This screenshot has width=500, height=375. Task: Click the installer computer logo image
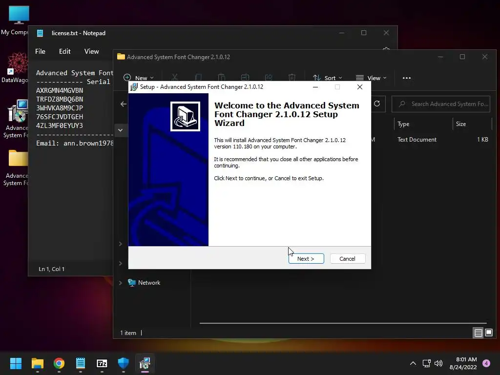185,116
